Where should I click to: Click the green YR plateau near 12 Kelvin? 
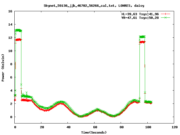[x=142, y=37]
